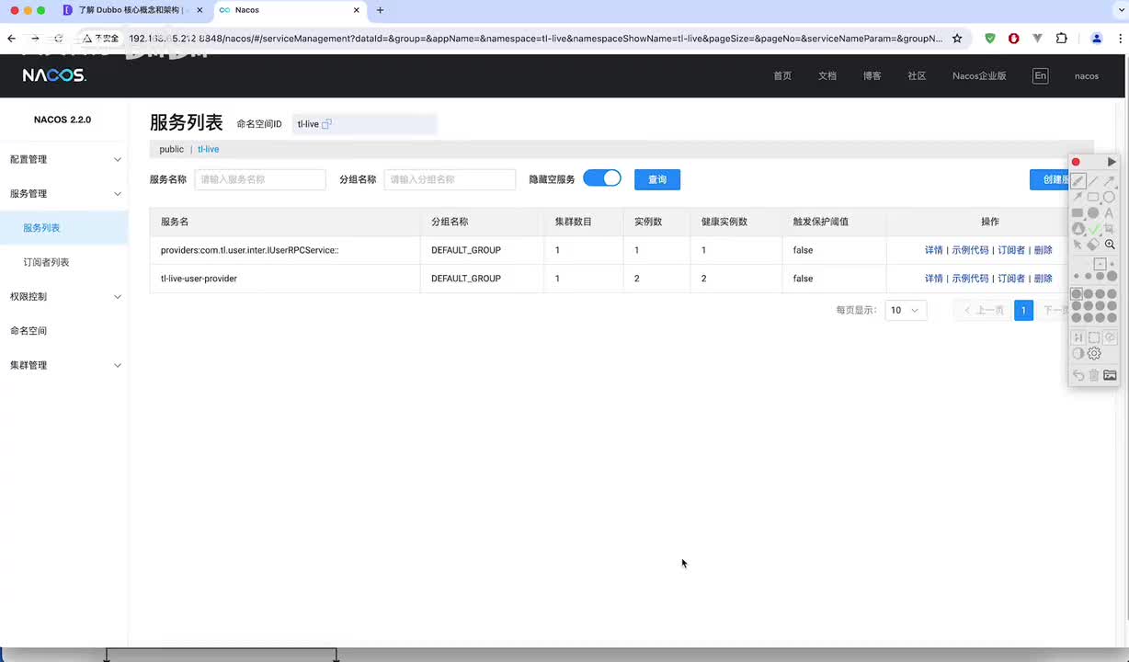
Task: Click the 查询 search button
Action: pyautogui.click(x=657, y=179)
